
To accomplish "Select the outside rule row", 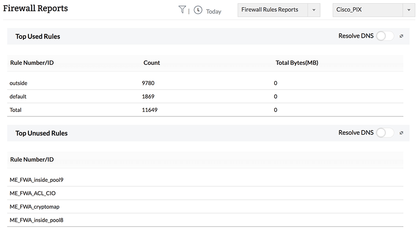I will click(18, 83).
